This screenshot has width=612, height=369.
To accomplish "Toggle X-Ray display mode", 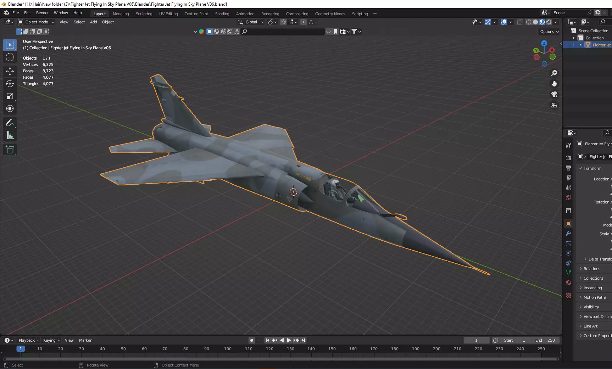I will coord(519,22).
